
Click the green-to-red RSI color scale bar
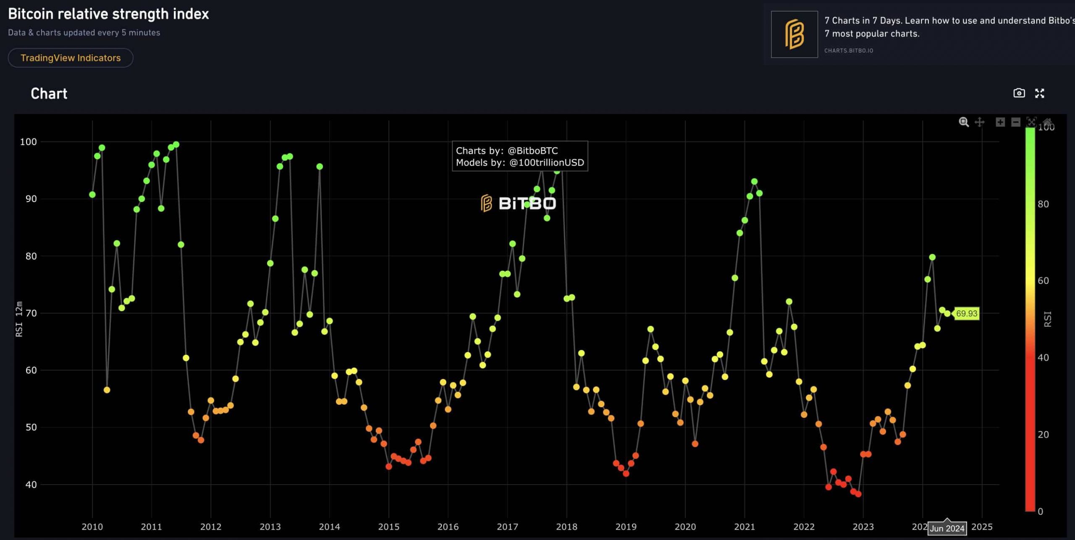[x=1030, y=319]
